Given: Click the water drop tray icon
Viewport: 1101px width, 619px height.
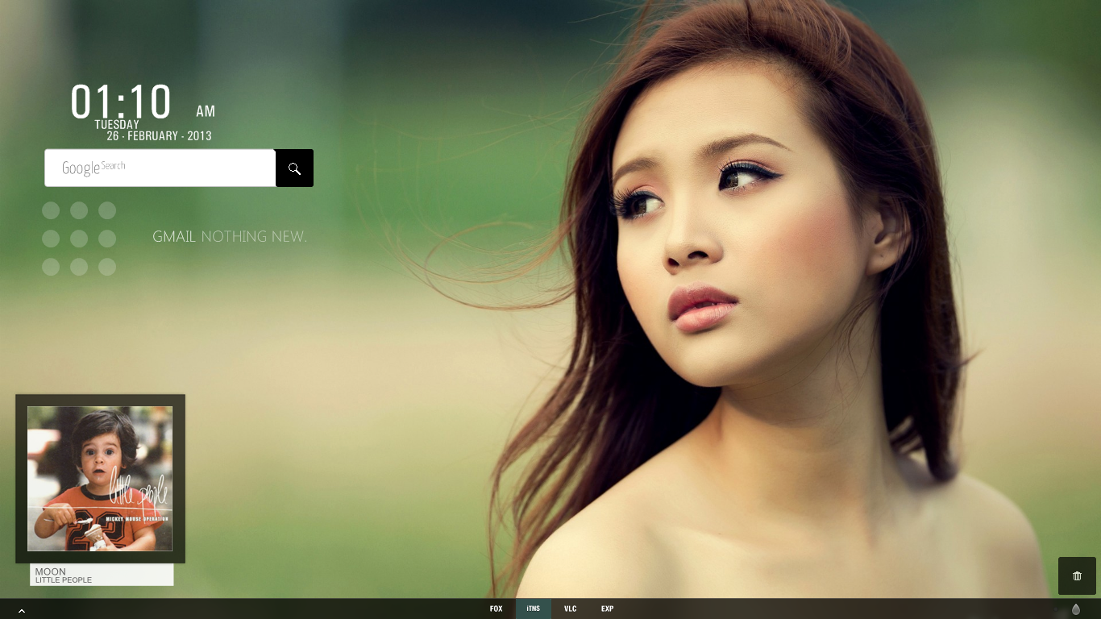Looking at the screenshot, I should click(x=1075, y=609).
